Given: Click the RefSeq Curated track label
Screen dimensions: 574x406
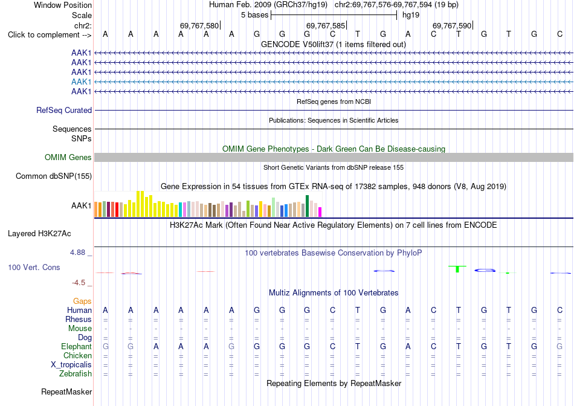Looking at the screenshot, I should (64, 110).
